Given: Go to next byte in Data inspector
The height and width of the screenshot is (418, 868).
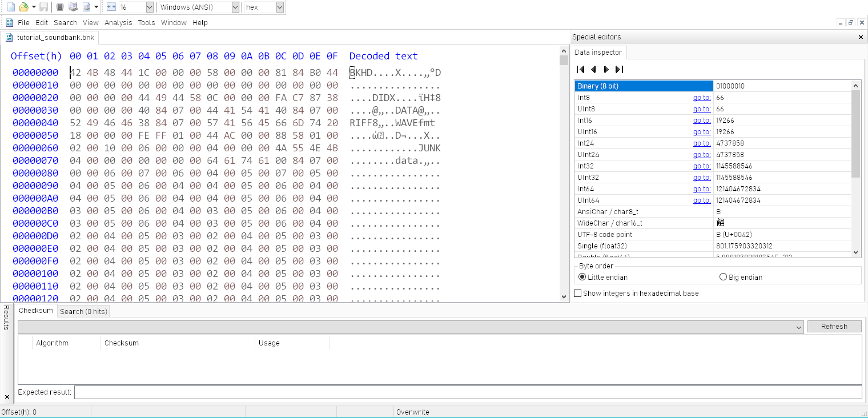Looking at the screenshot, I should click(606, 69).
